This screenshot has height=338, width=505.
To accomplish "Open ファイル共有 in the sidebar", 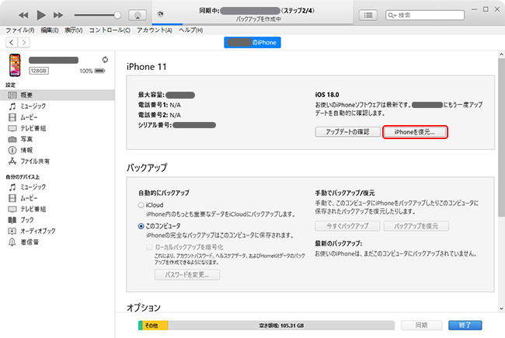I will [35, 161].
